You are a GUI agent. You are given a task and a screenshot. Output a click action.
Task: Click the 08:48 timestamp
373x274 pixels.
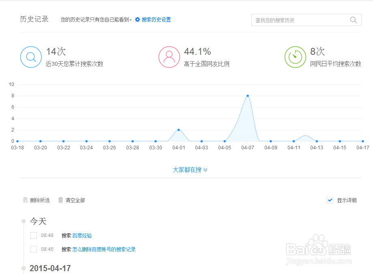(47, 235)
